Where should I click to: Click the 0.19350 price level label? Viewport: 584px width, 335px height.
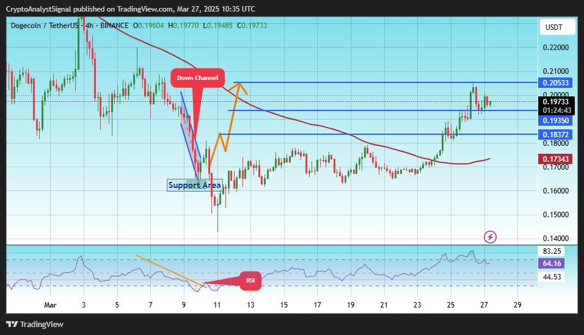[556, 121]
